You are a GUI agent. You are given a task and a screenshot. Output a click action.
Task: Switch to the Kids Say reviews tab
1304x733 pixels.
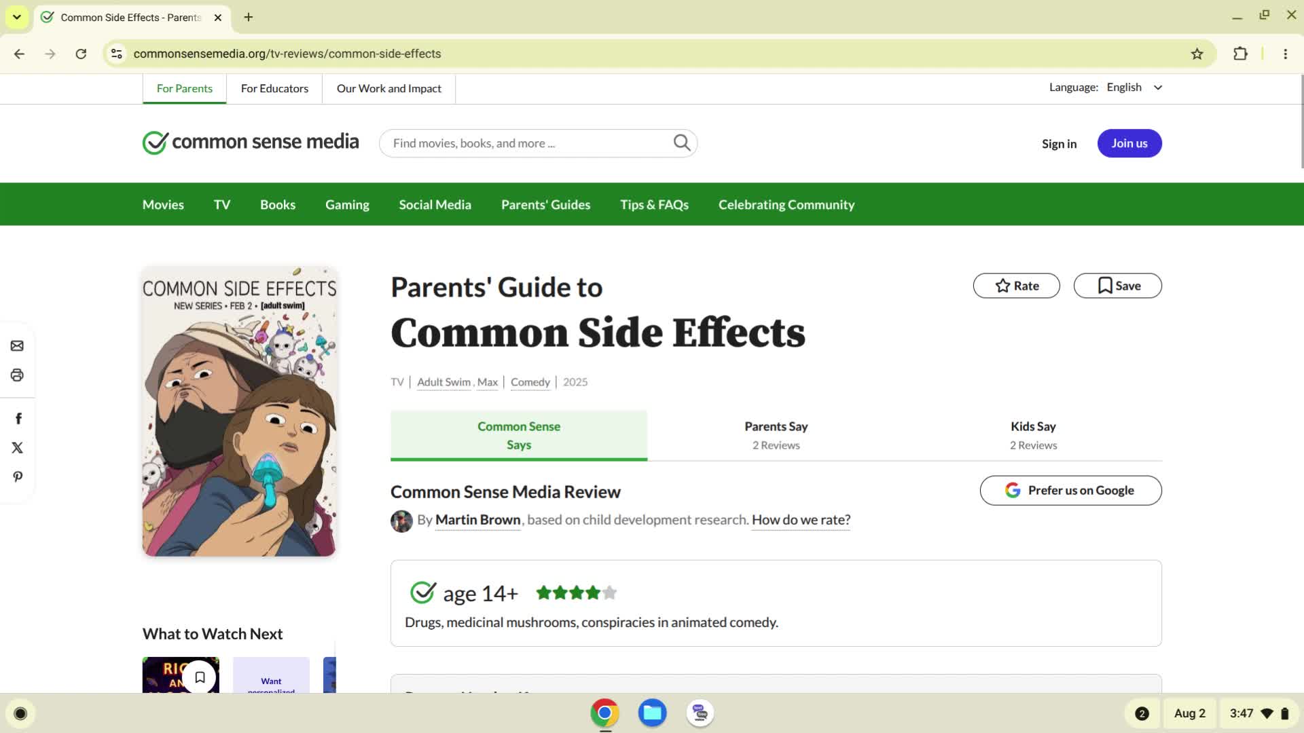(1033, 436)
